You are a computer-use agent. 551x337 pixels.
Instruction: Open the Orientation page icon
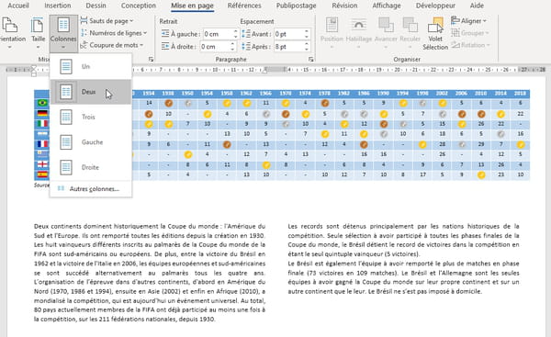tap(10, 33)
